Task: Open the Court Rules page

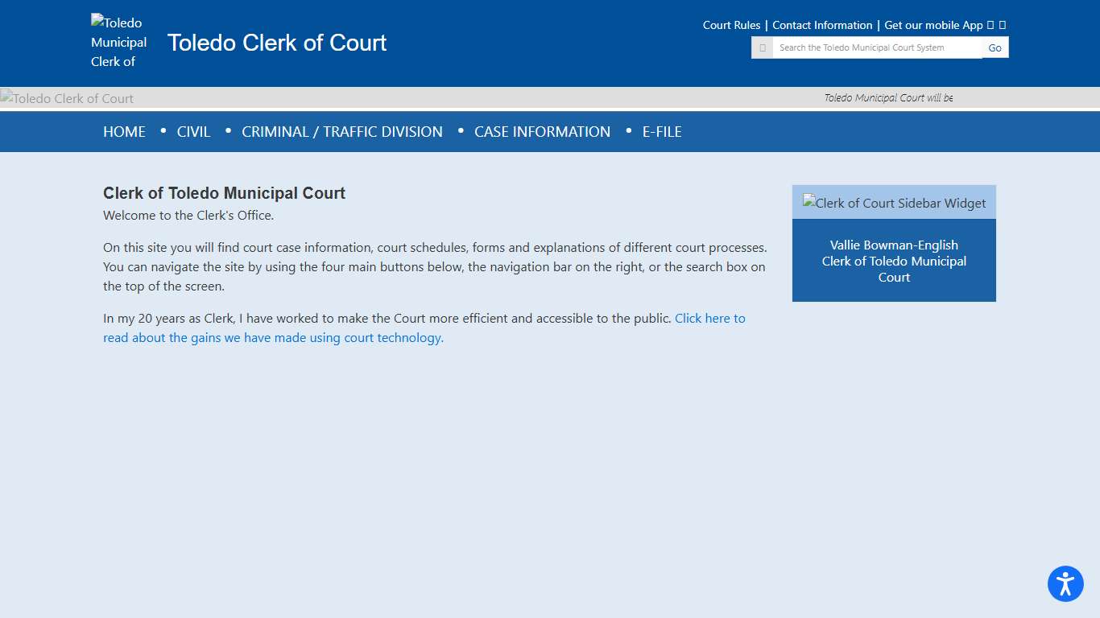Action: [730, 25]
